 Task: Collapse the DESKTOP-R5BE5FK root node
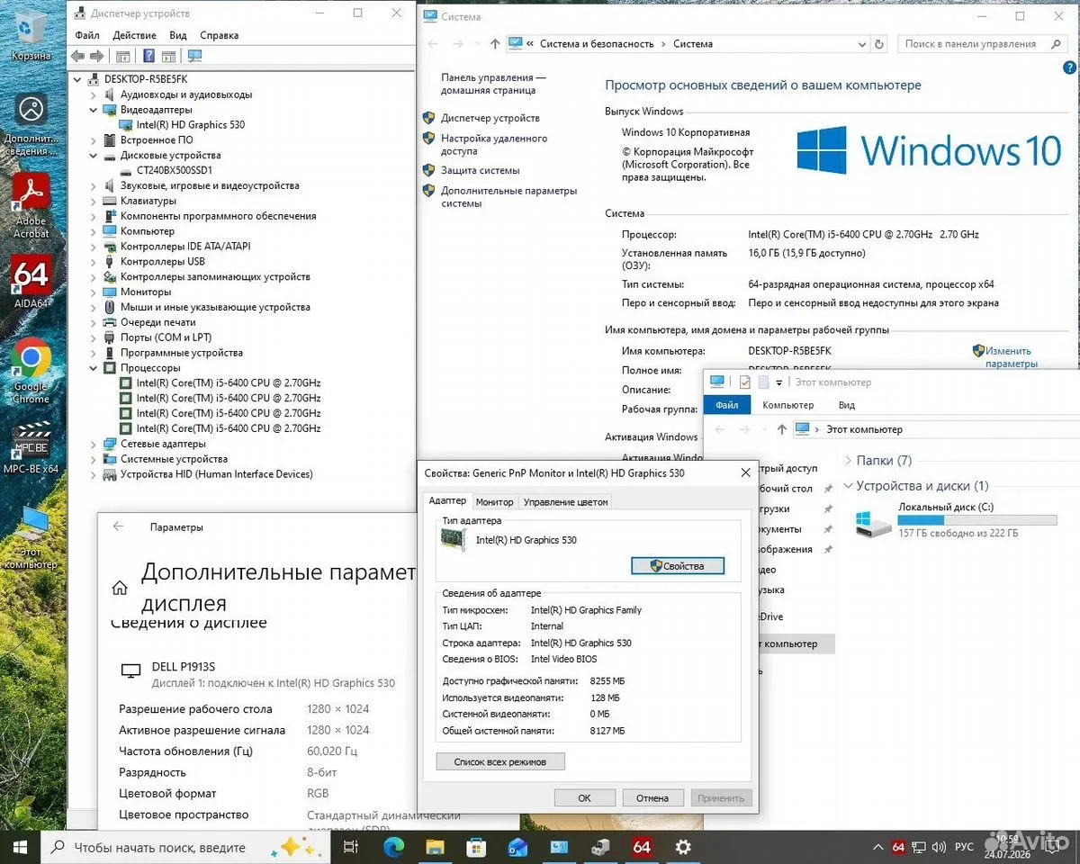[x=78, y=79]
